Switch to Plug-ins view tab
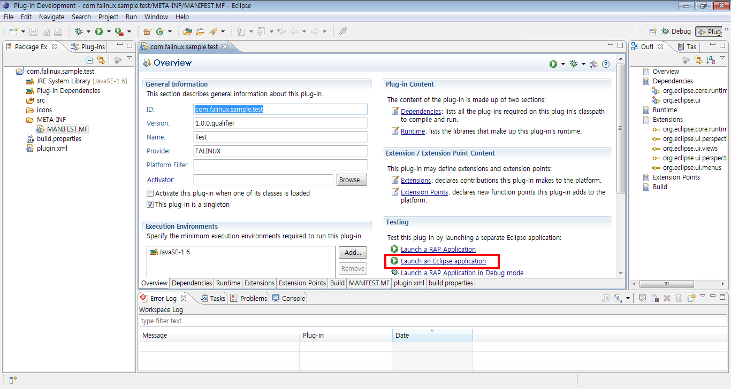The image size is (731, 389). (89, 47)
